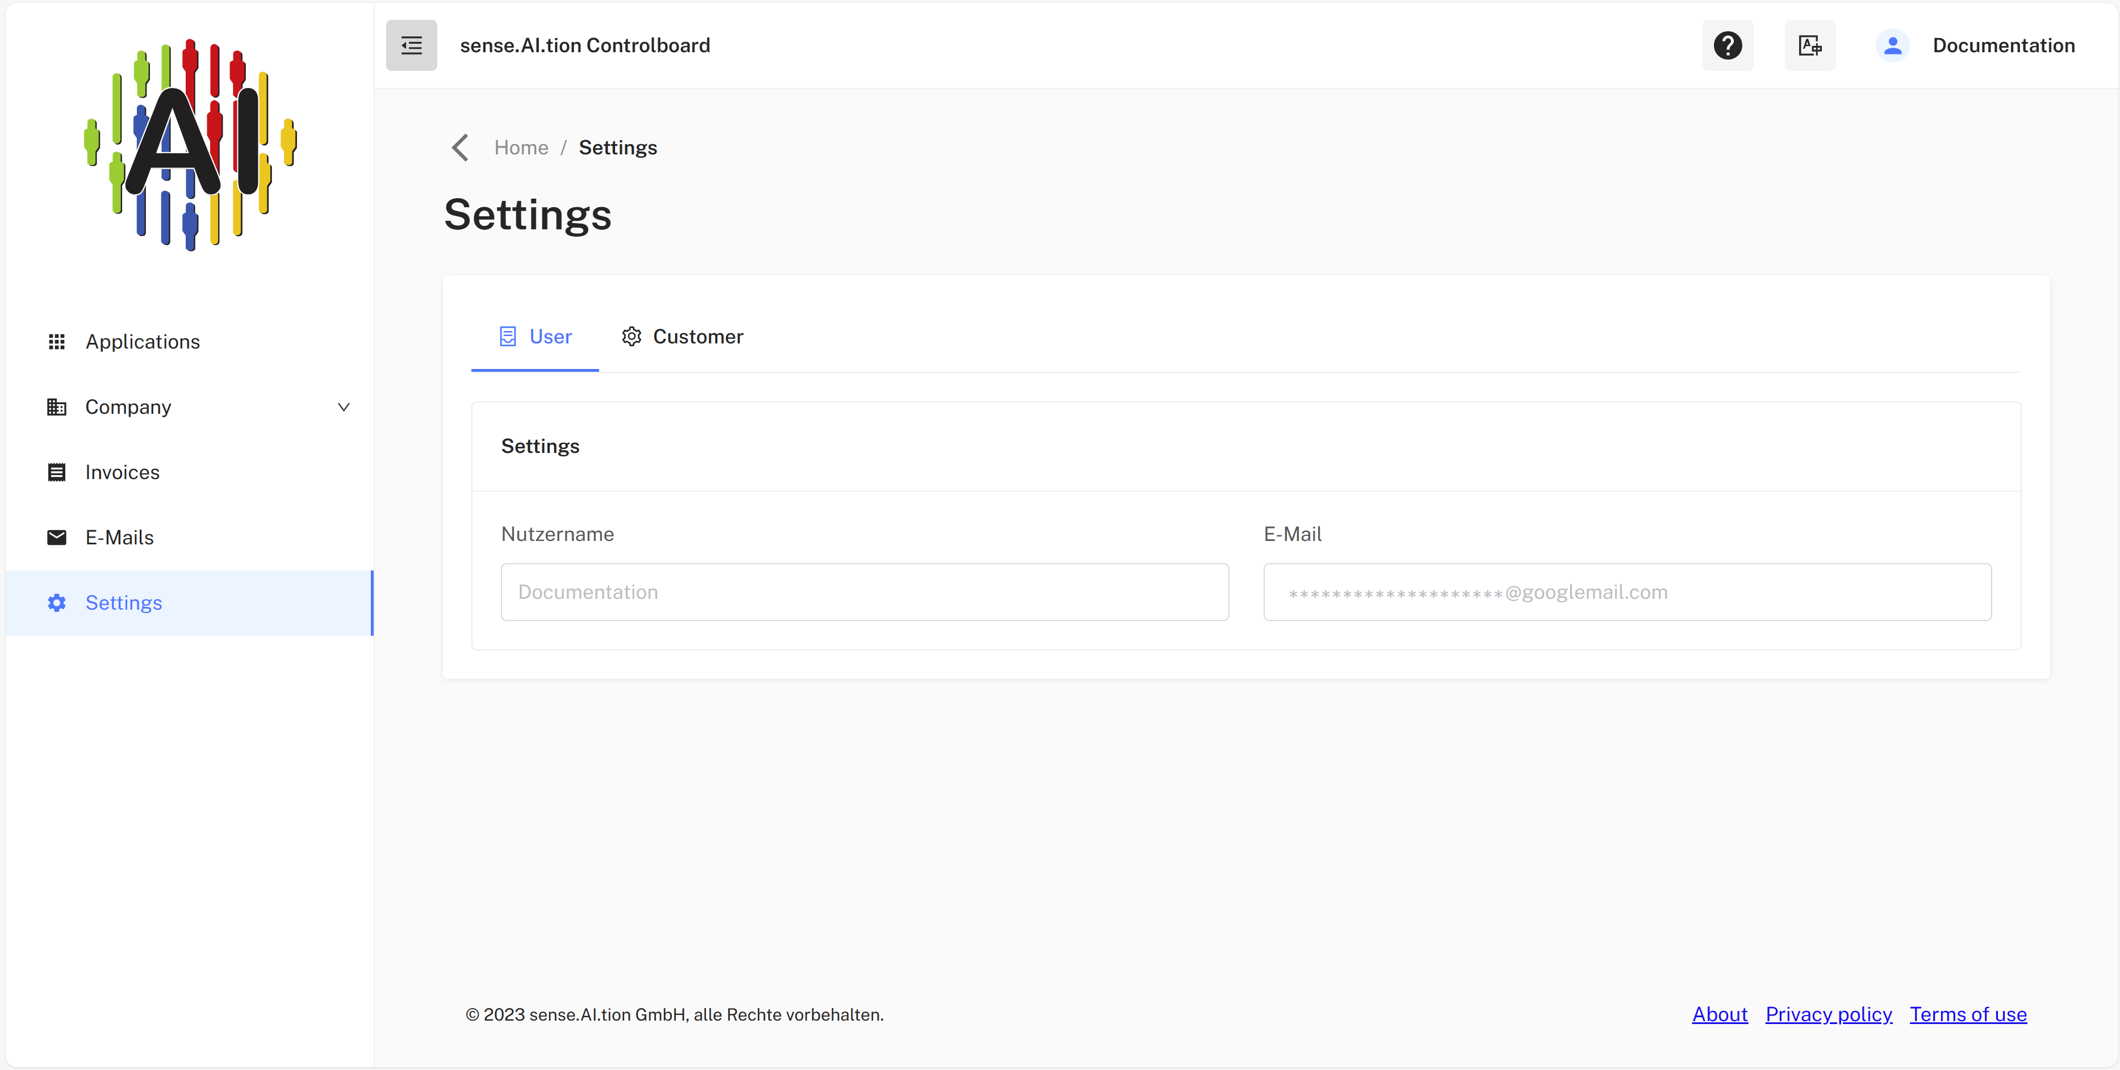
Task: Open the Documentation user account name
Action: 2003,45
